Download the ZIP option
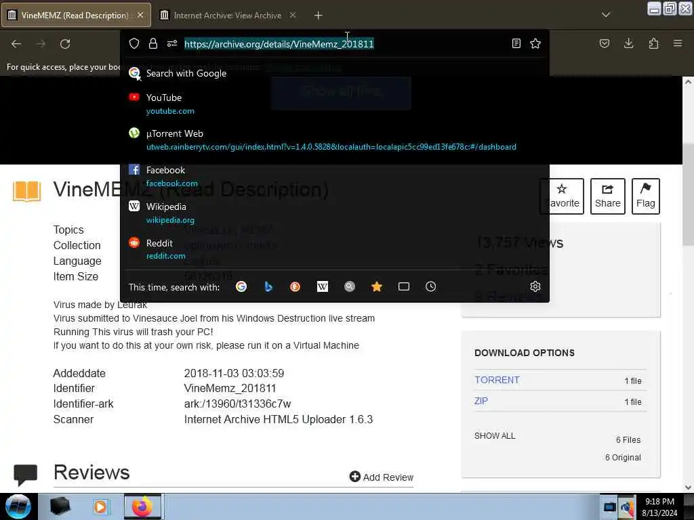The height and width of the screenshot is (520, 694). pos(481,401)
